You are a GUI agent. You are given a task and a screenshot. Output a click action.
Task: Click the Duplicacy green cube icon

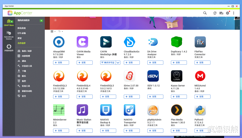(x=176, y=42)
